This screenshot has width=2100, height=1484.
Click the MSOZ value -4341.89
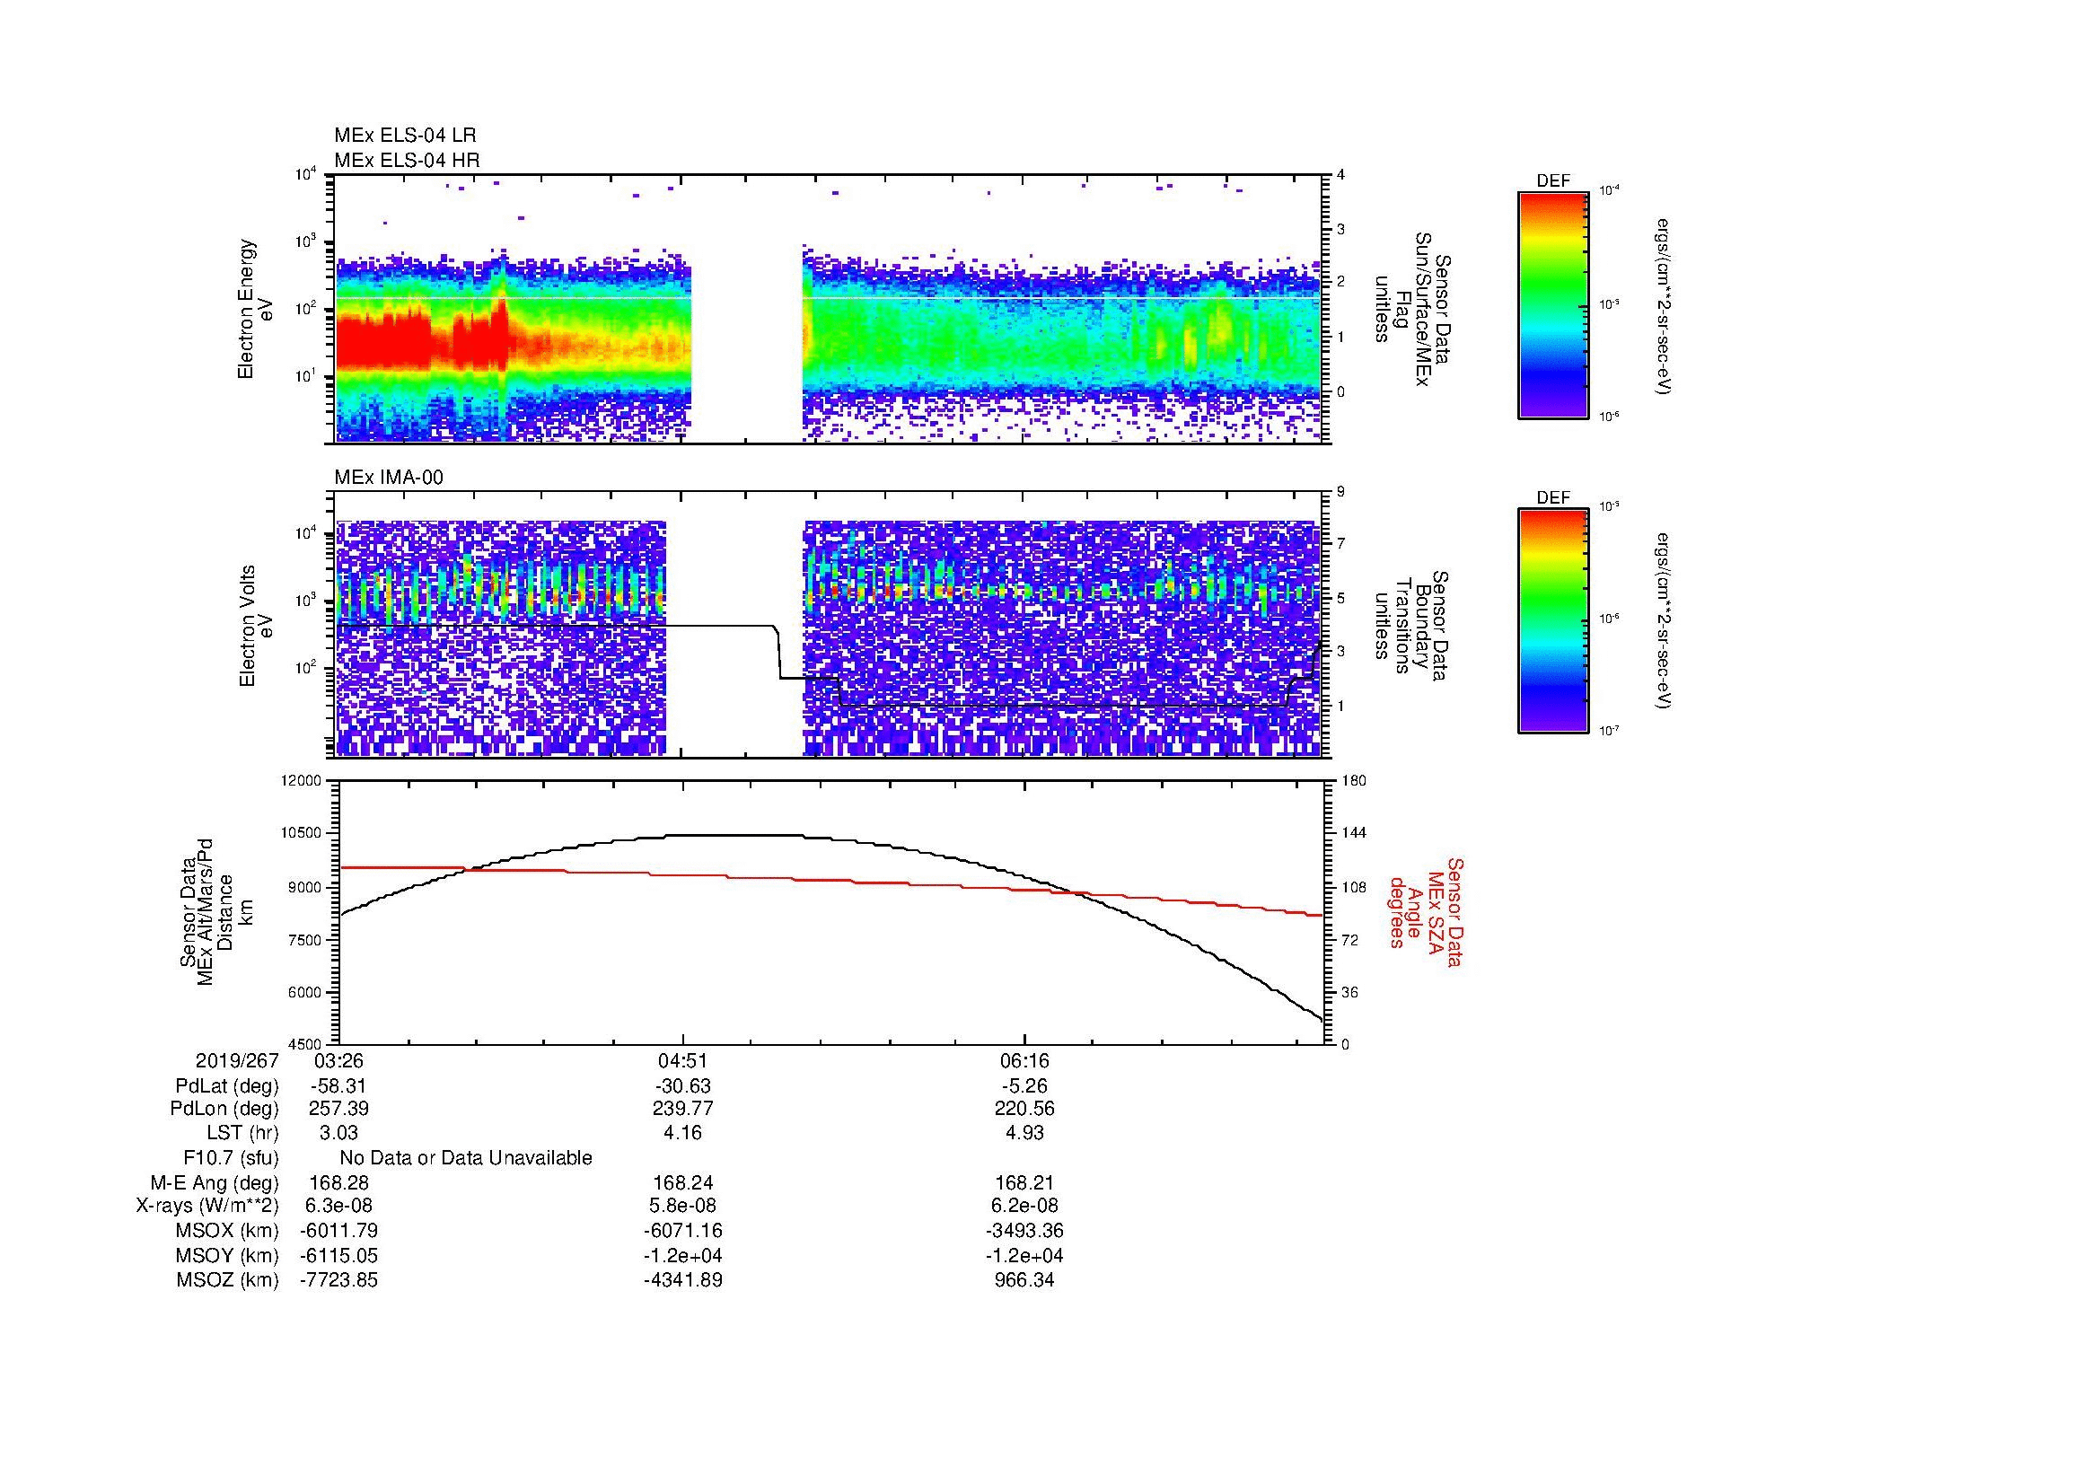pos(682,1280)
